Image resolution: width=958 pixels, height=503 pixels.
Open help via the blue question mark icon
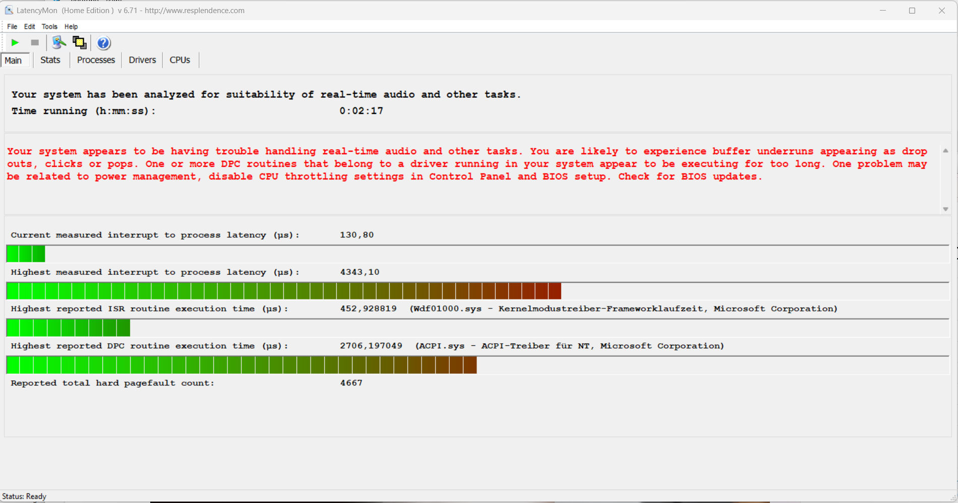tap(103, 43)
